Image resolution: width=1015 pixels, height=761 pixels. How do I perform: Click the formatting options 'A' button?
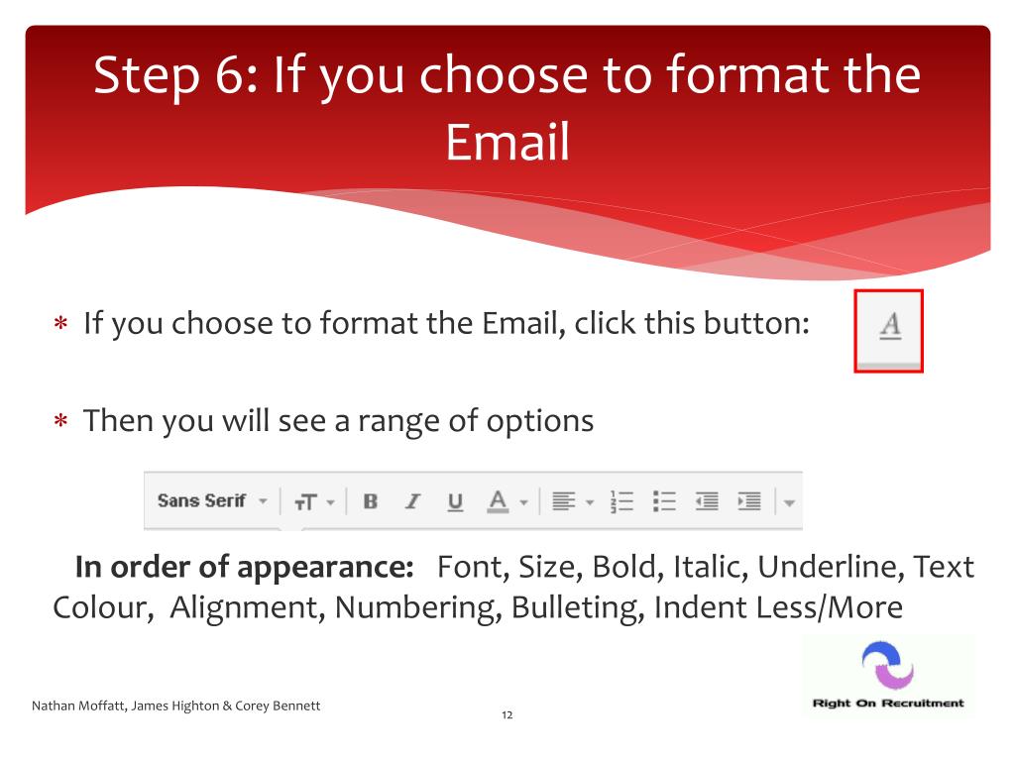tap(889, 330)
